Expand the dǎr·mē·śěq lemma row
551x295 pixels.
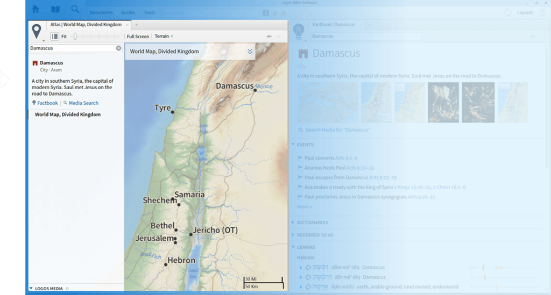click(301, 277)
